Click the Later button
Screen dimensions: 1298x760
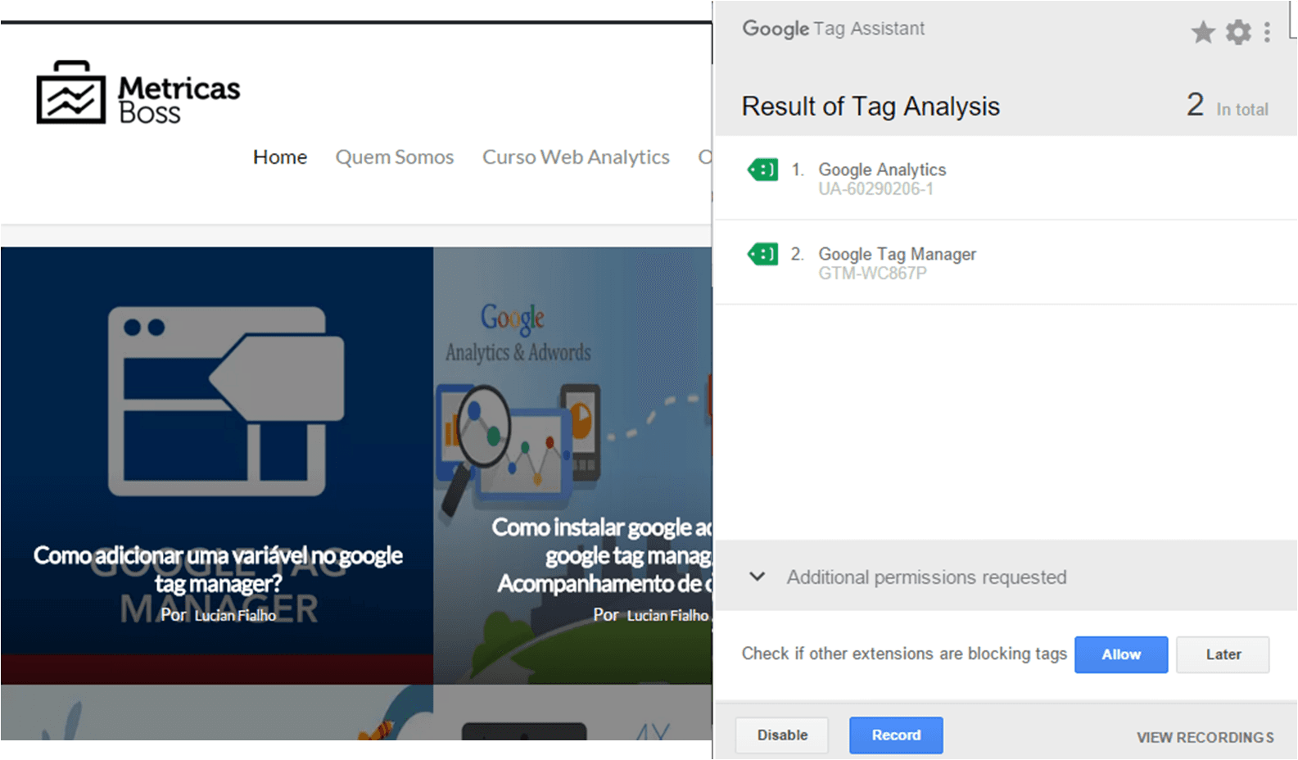click(x=1223, y=654)
